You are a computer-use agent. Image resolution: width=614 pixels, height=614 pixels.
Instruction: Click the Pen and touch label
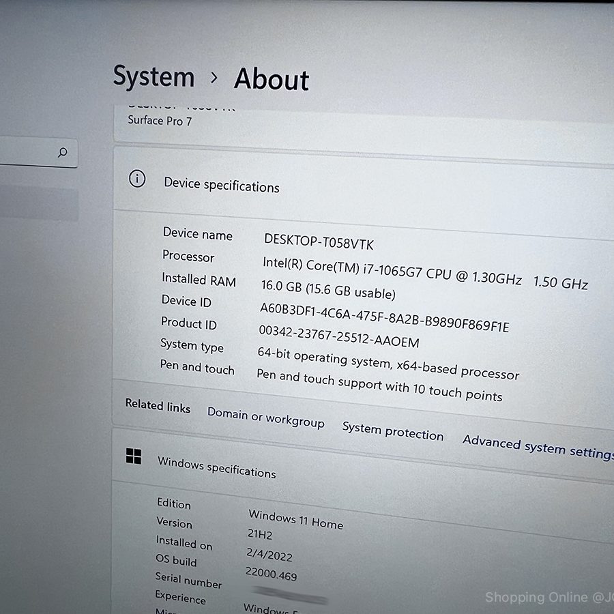tap(197, 367)
